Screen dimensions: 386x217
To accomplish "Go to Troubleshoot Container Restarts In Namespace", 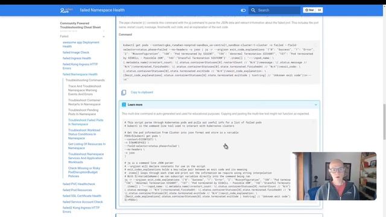I will (84, 102).
